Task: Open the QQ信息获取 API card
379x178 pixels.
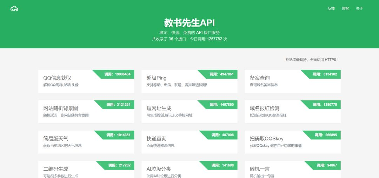Action: pyautogui.click(x=86, y=81)
